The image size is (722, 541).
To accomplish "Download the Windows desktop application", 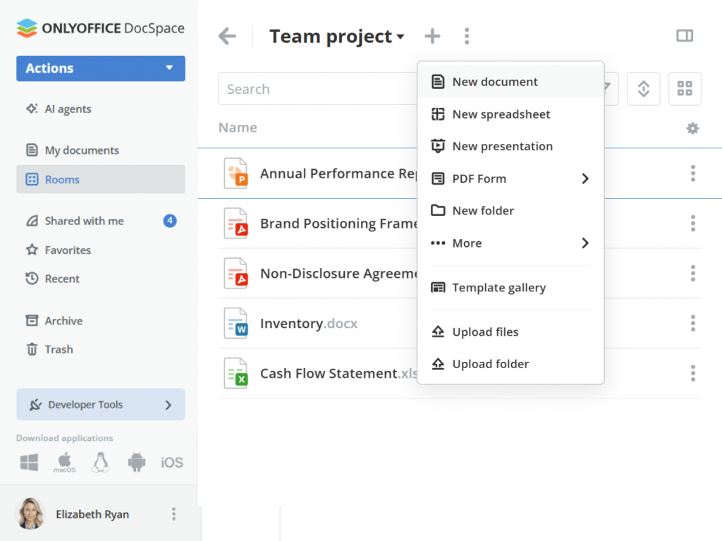I will (x=29, y=463).
